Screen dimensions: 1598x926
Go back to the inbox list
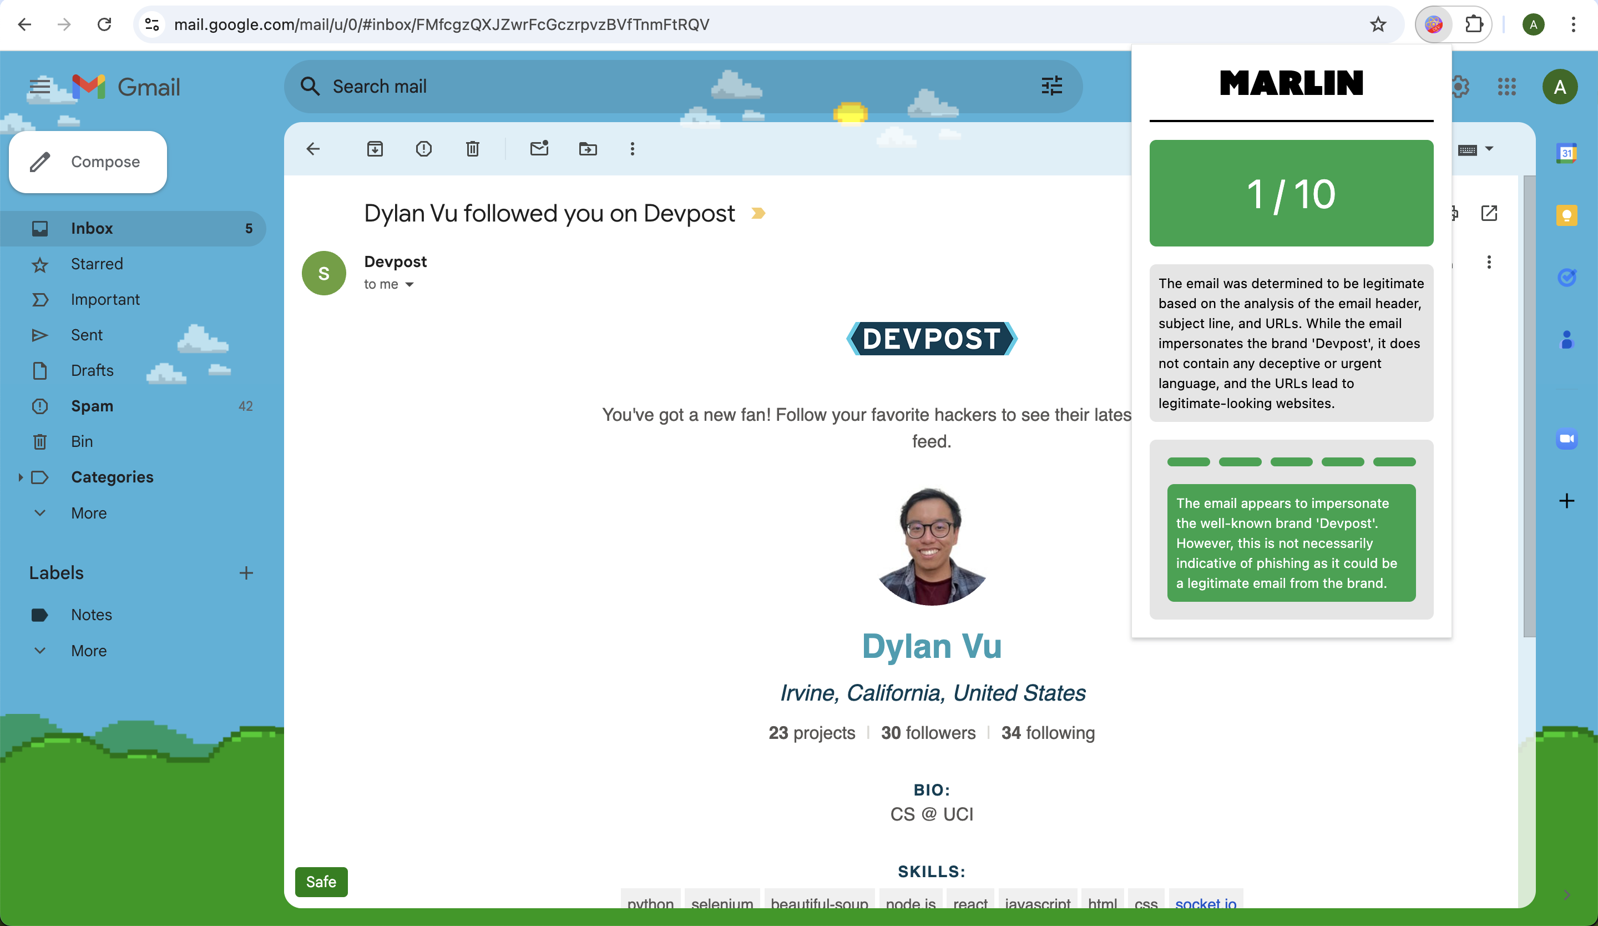point(313,149)
